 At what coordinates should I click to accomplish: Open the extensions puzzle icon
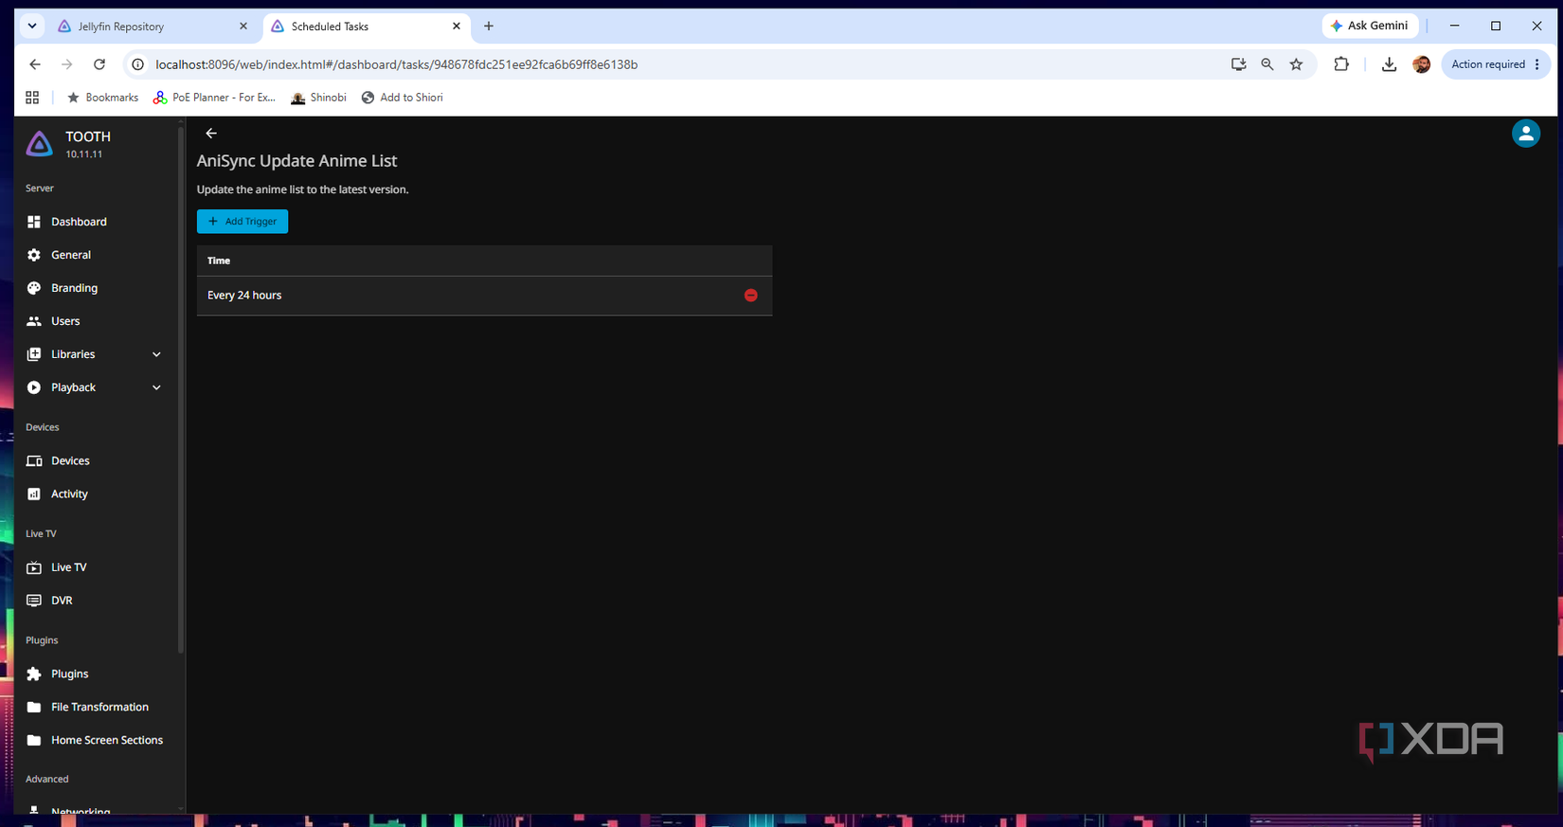[x=1341, y=64]
